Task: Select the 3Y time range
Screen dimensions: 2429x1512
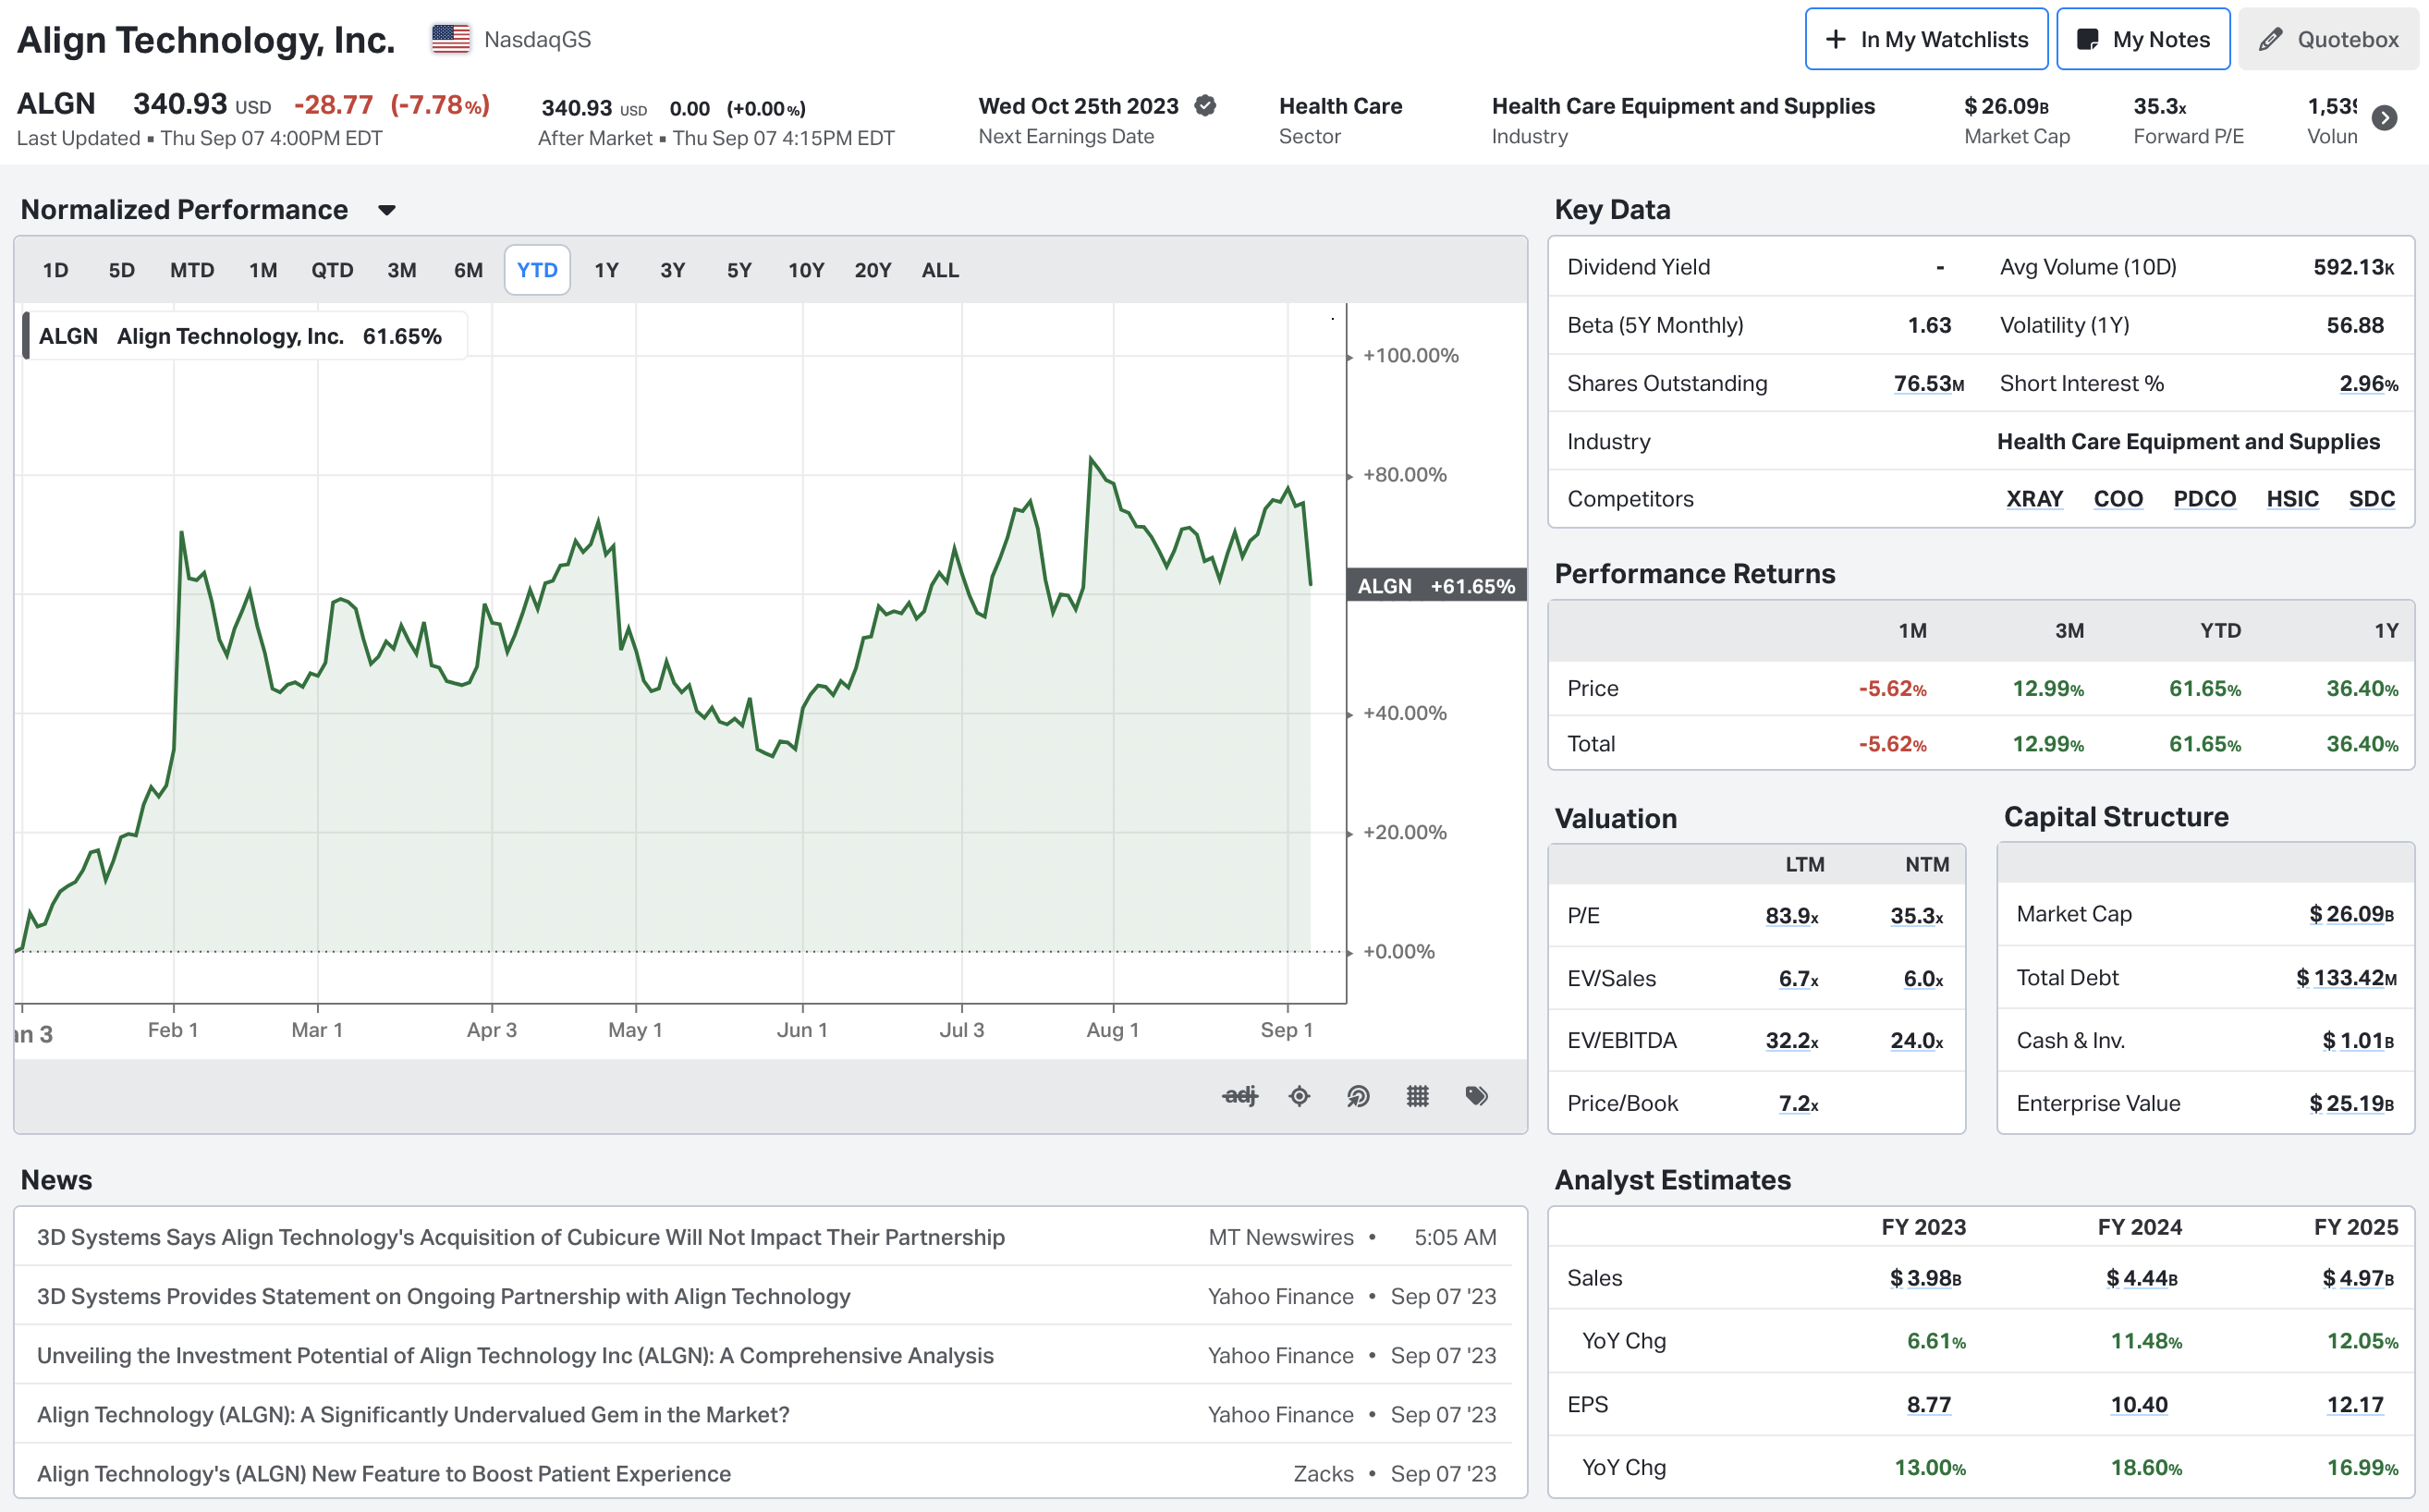Action: 673,270
